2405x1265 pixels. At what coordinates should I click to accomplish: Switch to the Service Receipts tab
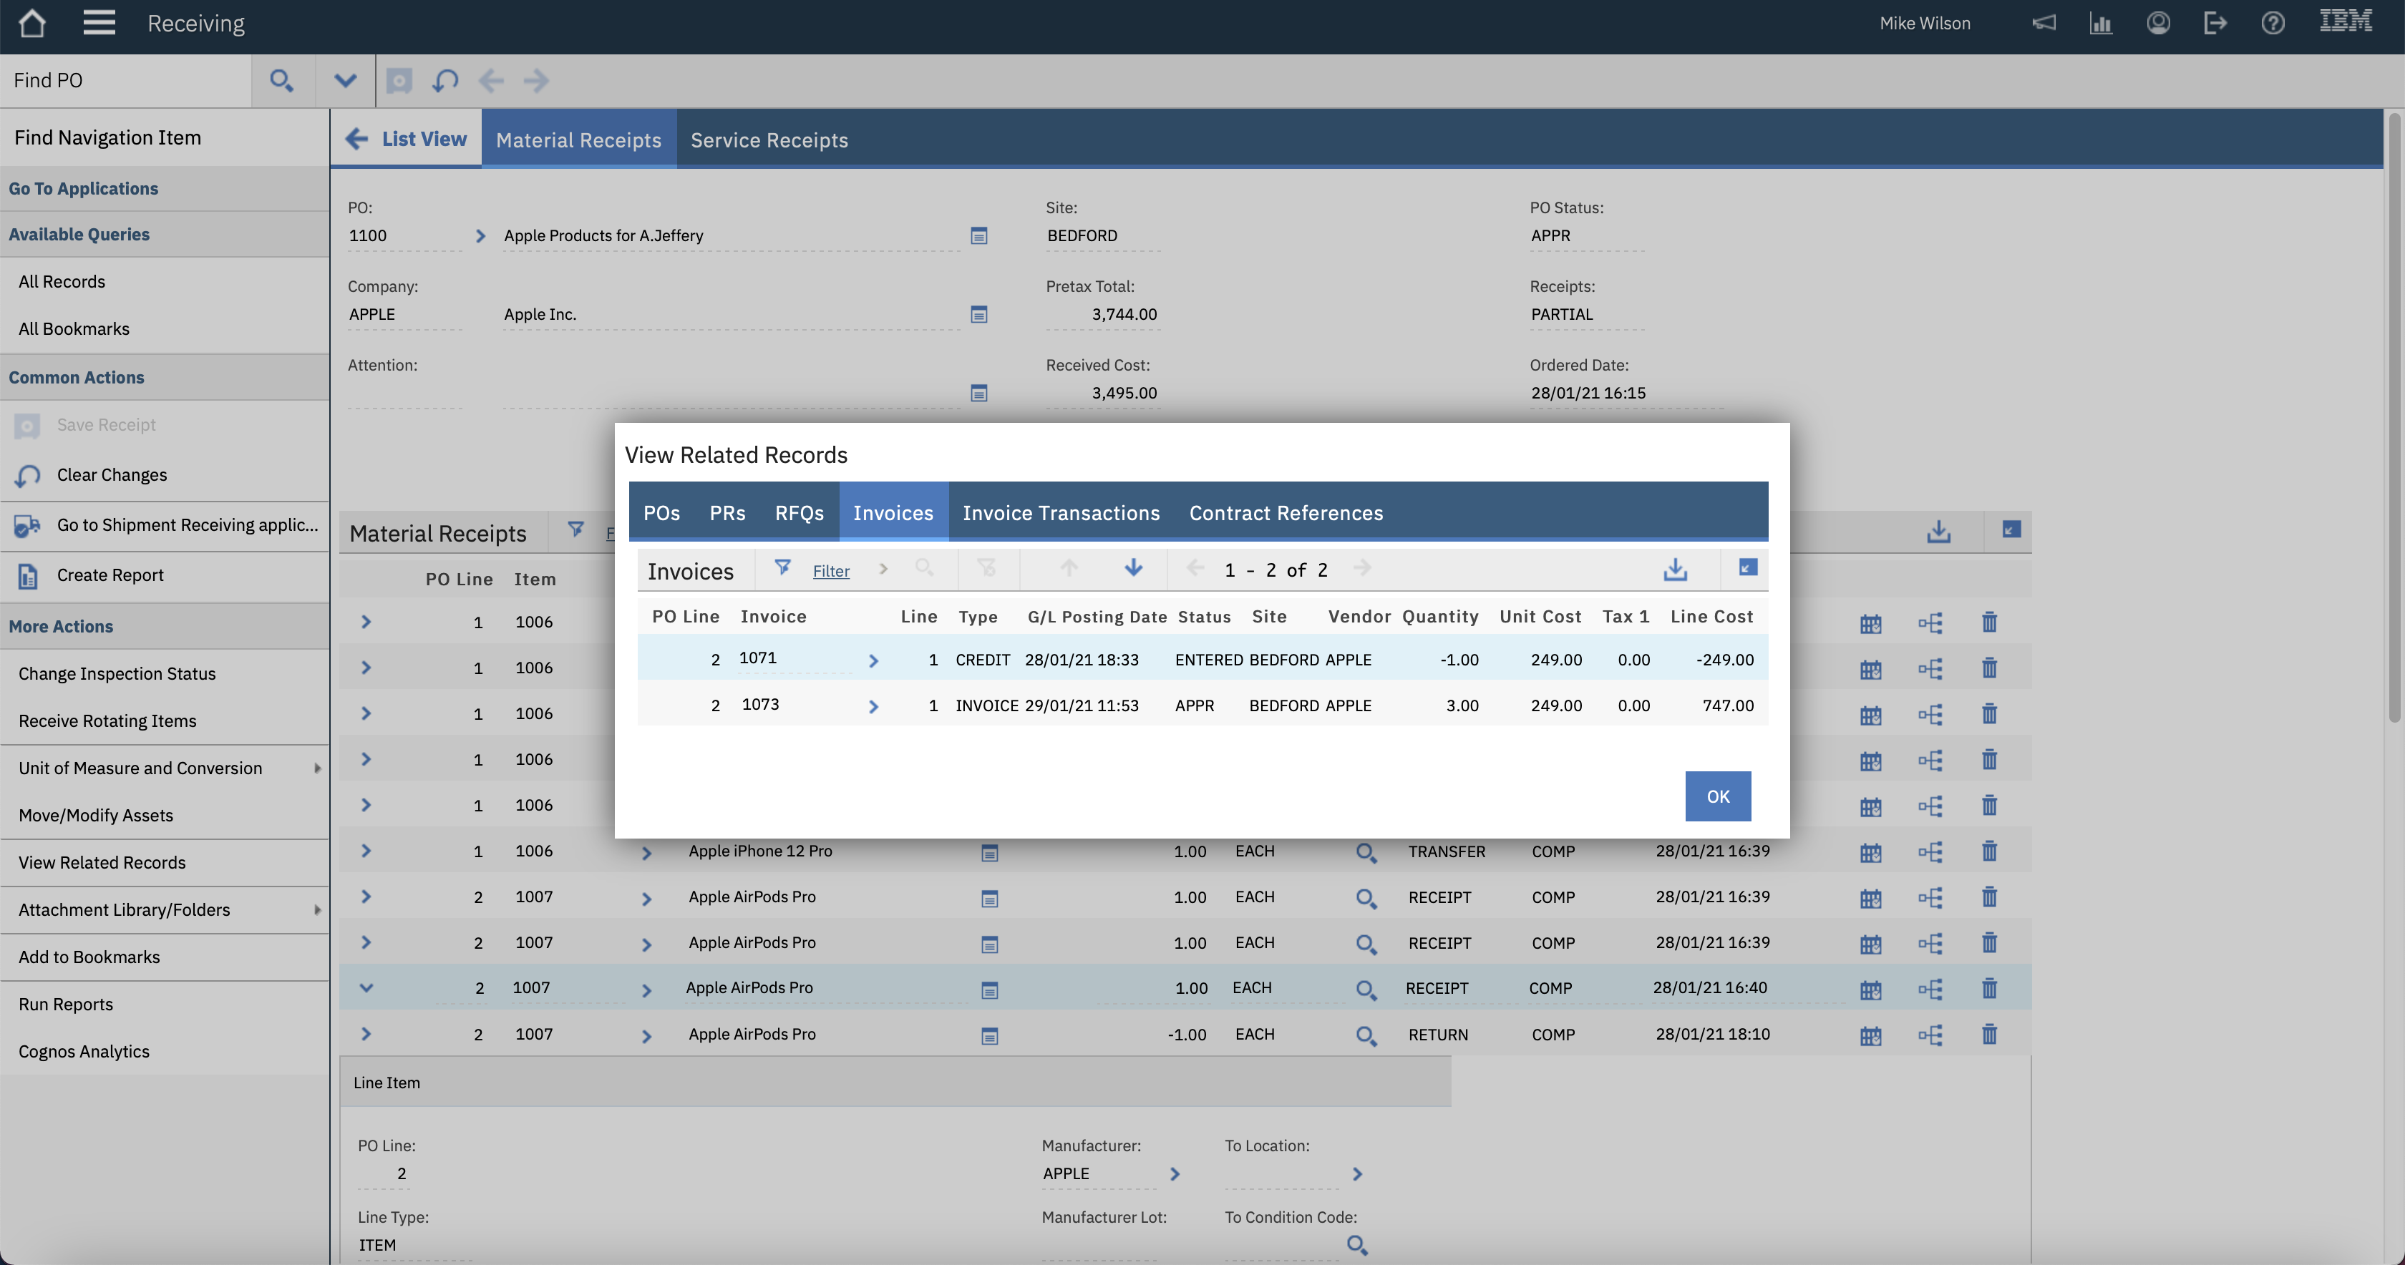point(769,139)
